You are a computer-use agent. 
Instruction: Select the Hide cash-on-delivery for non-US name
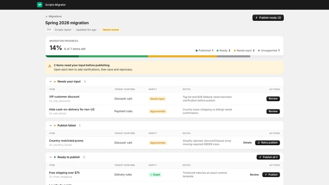[72, 109]
